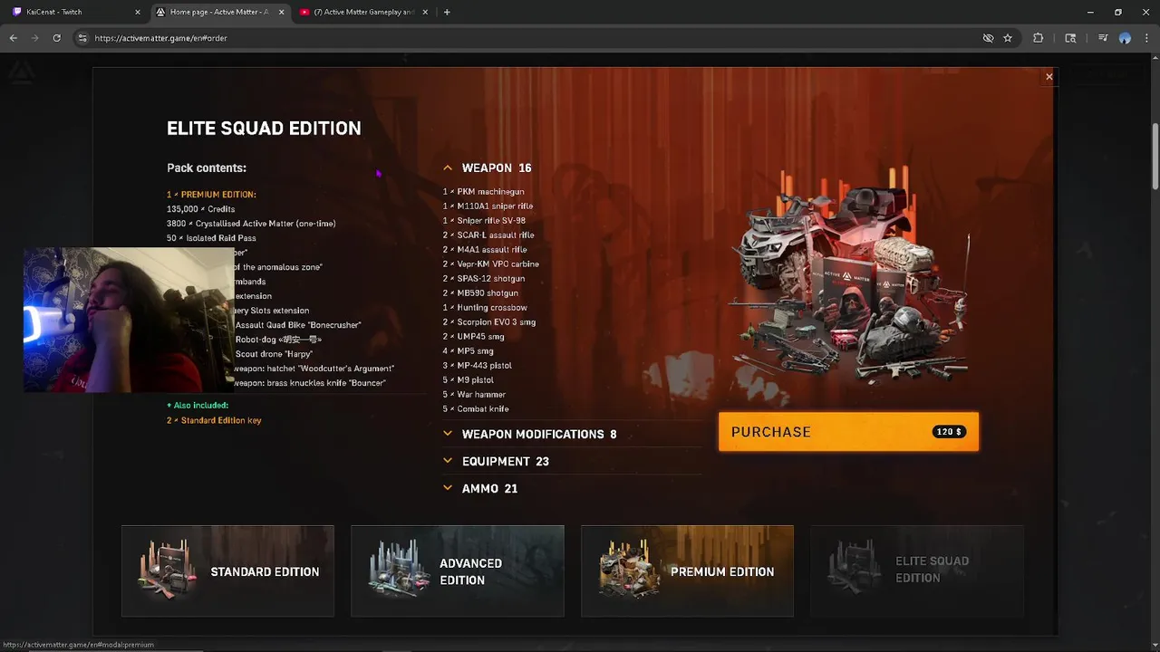The height and width of the screenshot is (652, 1160).
Task: Open the tab search icon in toolbar
Action: (x=1070, y=38)
